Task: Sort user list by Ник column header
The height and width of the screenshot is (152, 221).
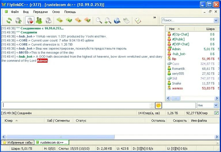Action: pyautogui.click(x=180, y=29)
